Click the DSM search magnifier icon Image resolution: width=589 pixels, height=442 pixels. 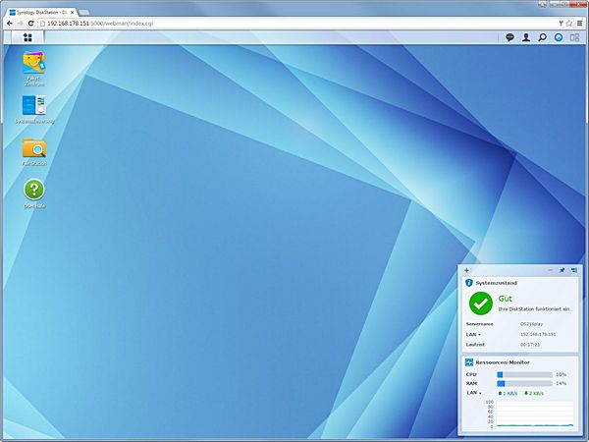pyautogui.click(x=542, y=37)
